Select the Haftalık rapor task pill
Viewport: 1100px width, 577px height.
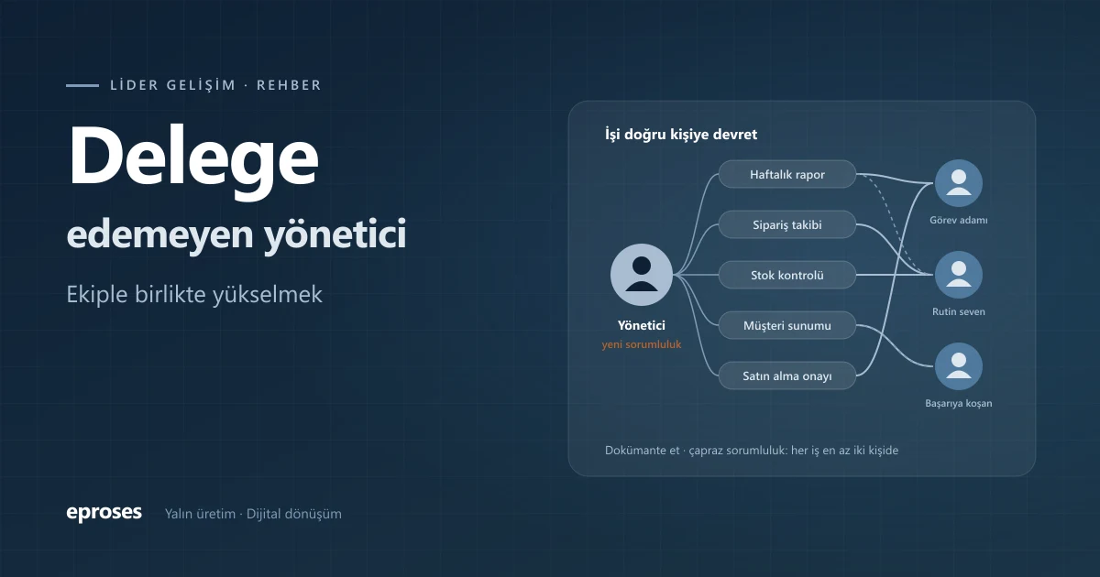[x=787, y=174]
